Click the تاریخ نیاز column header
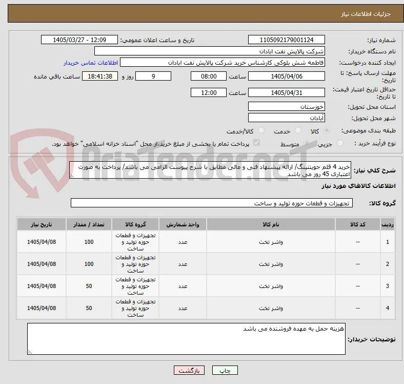 click(42, 224)
